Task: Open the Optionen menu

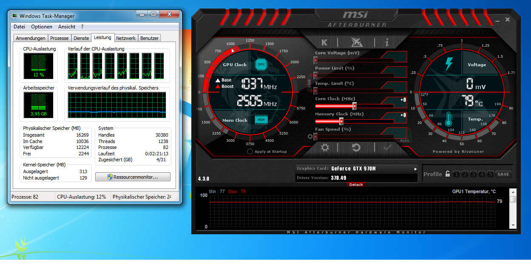Action: [42, 27]
